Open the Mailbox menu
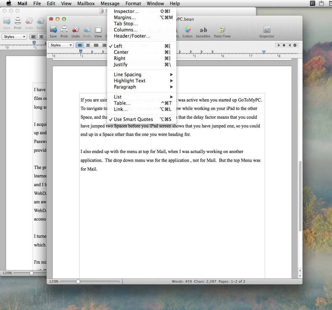This screenshot has height=310, width=332. pos(86,4)
